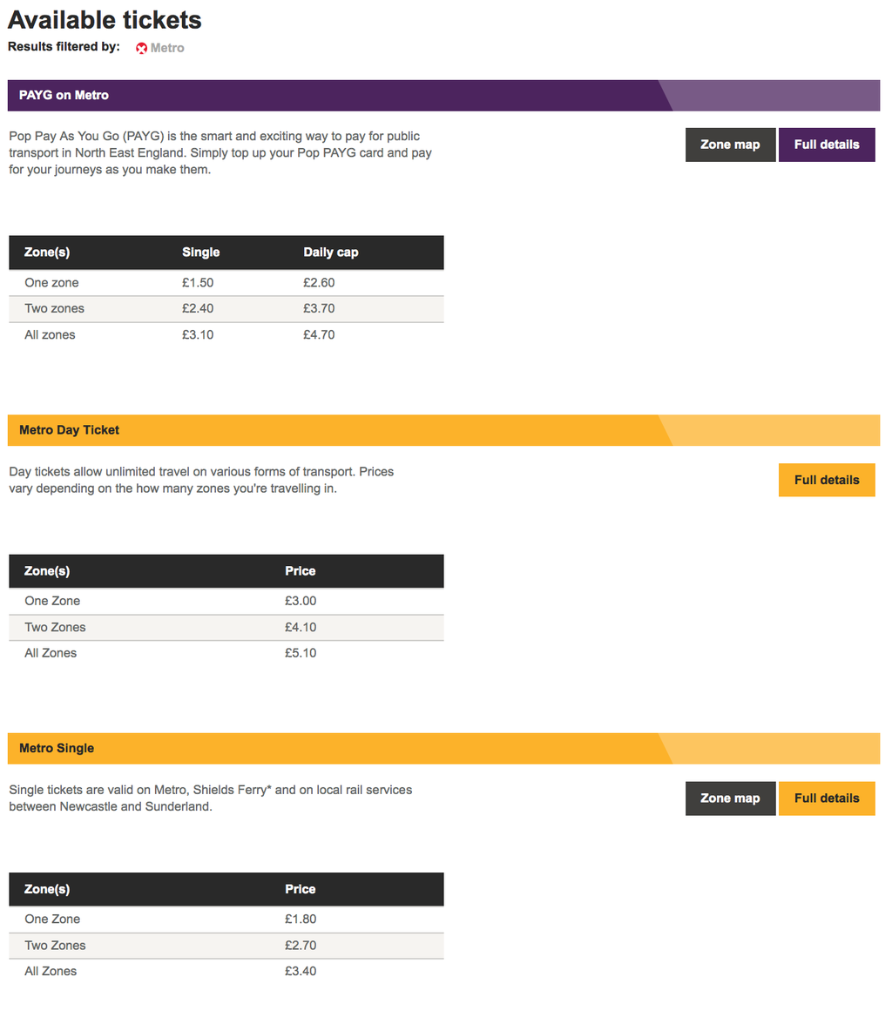This screenshot has height=1024, width=892.
Task: Open Zone map for PAYG on Metro
Action: point(730,145)
